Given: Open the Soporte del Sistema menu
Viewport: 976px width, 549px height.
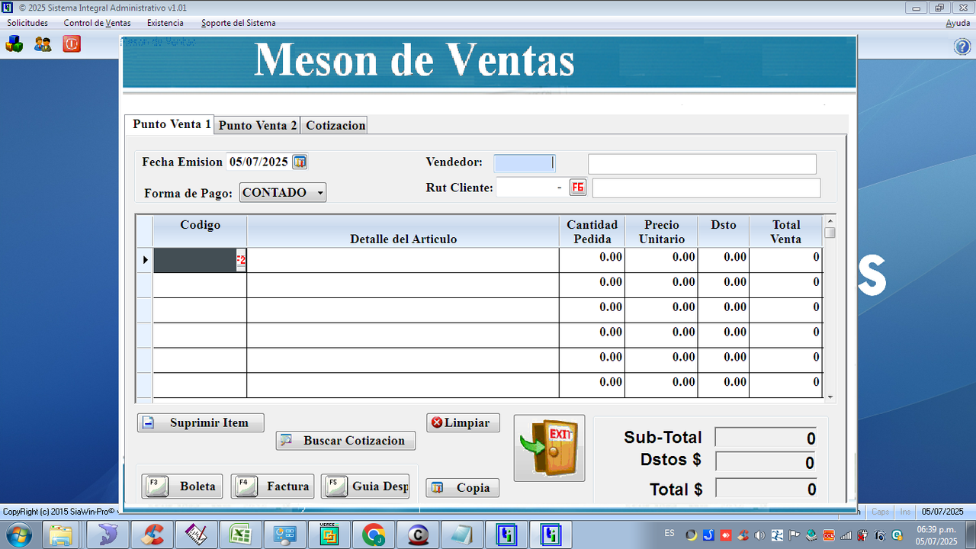Looking at the screenshot, I should click(237, 23).
